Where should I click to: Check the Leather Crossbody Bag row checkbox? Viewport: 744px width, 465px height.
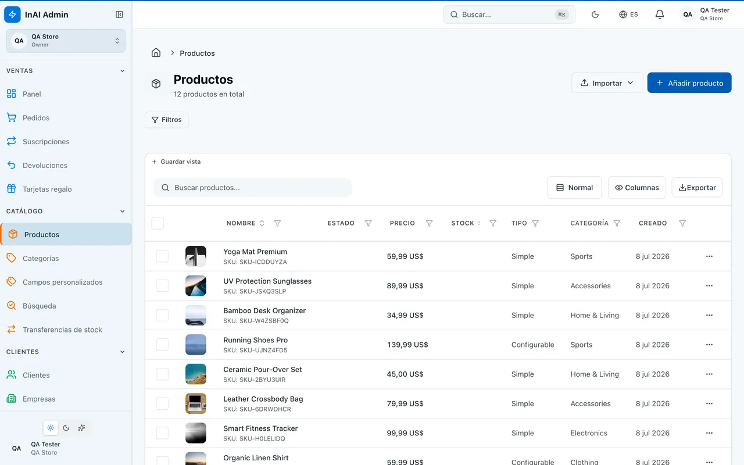tap(162, 403)
